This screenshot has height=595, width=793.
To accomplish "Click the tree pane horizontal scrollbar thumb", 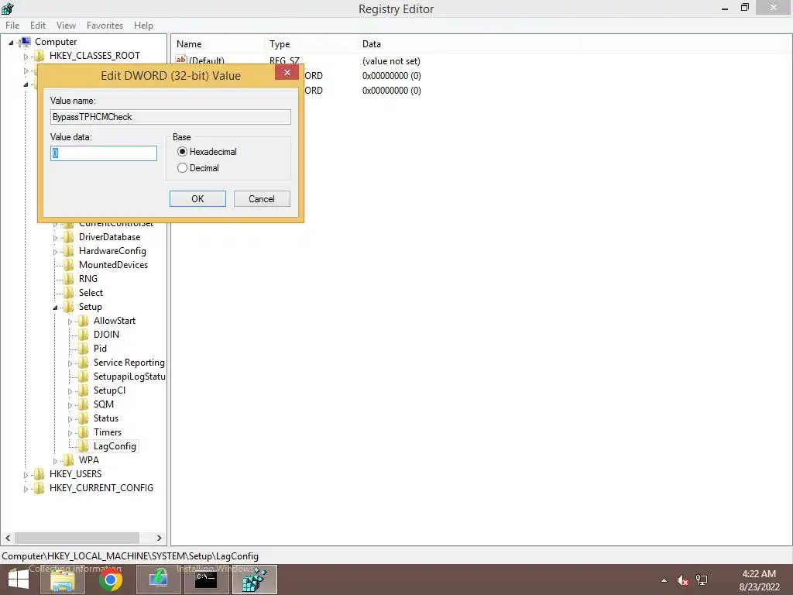I will click(x=77, y=538).
